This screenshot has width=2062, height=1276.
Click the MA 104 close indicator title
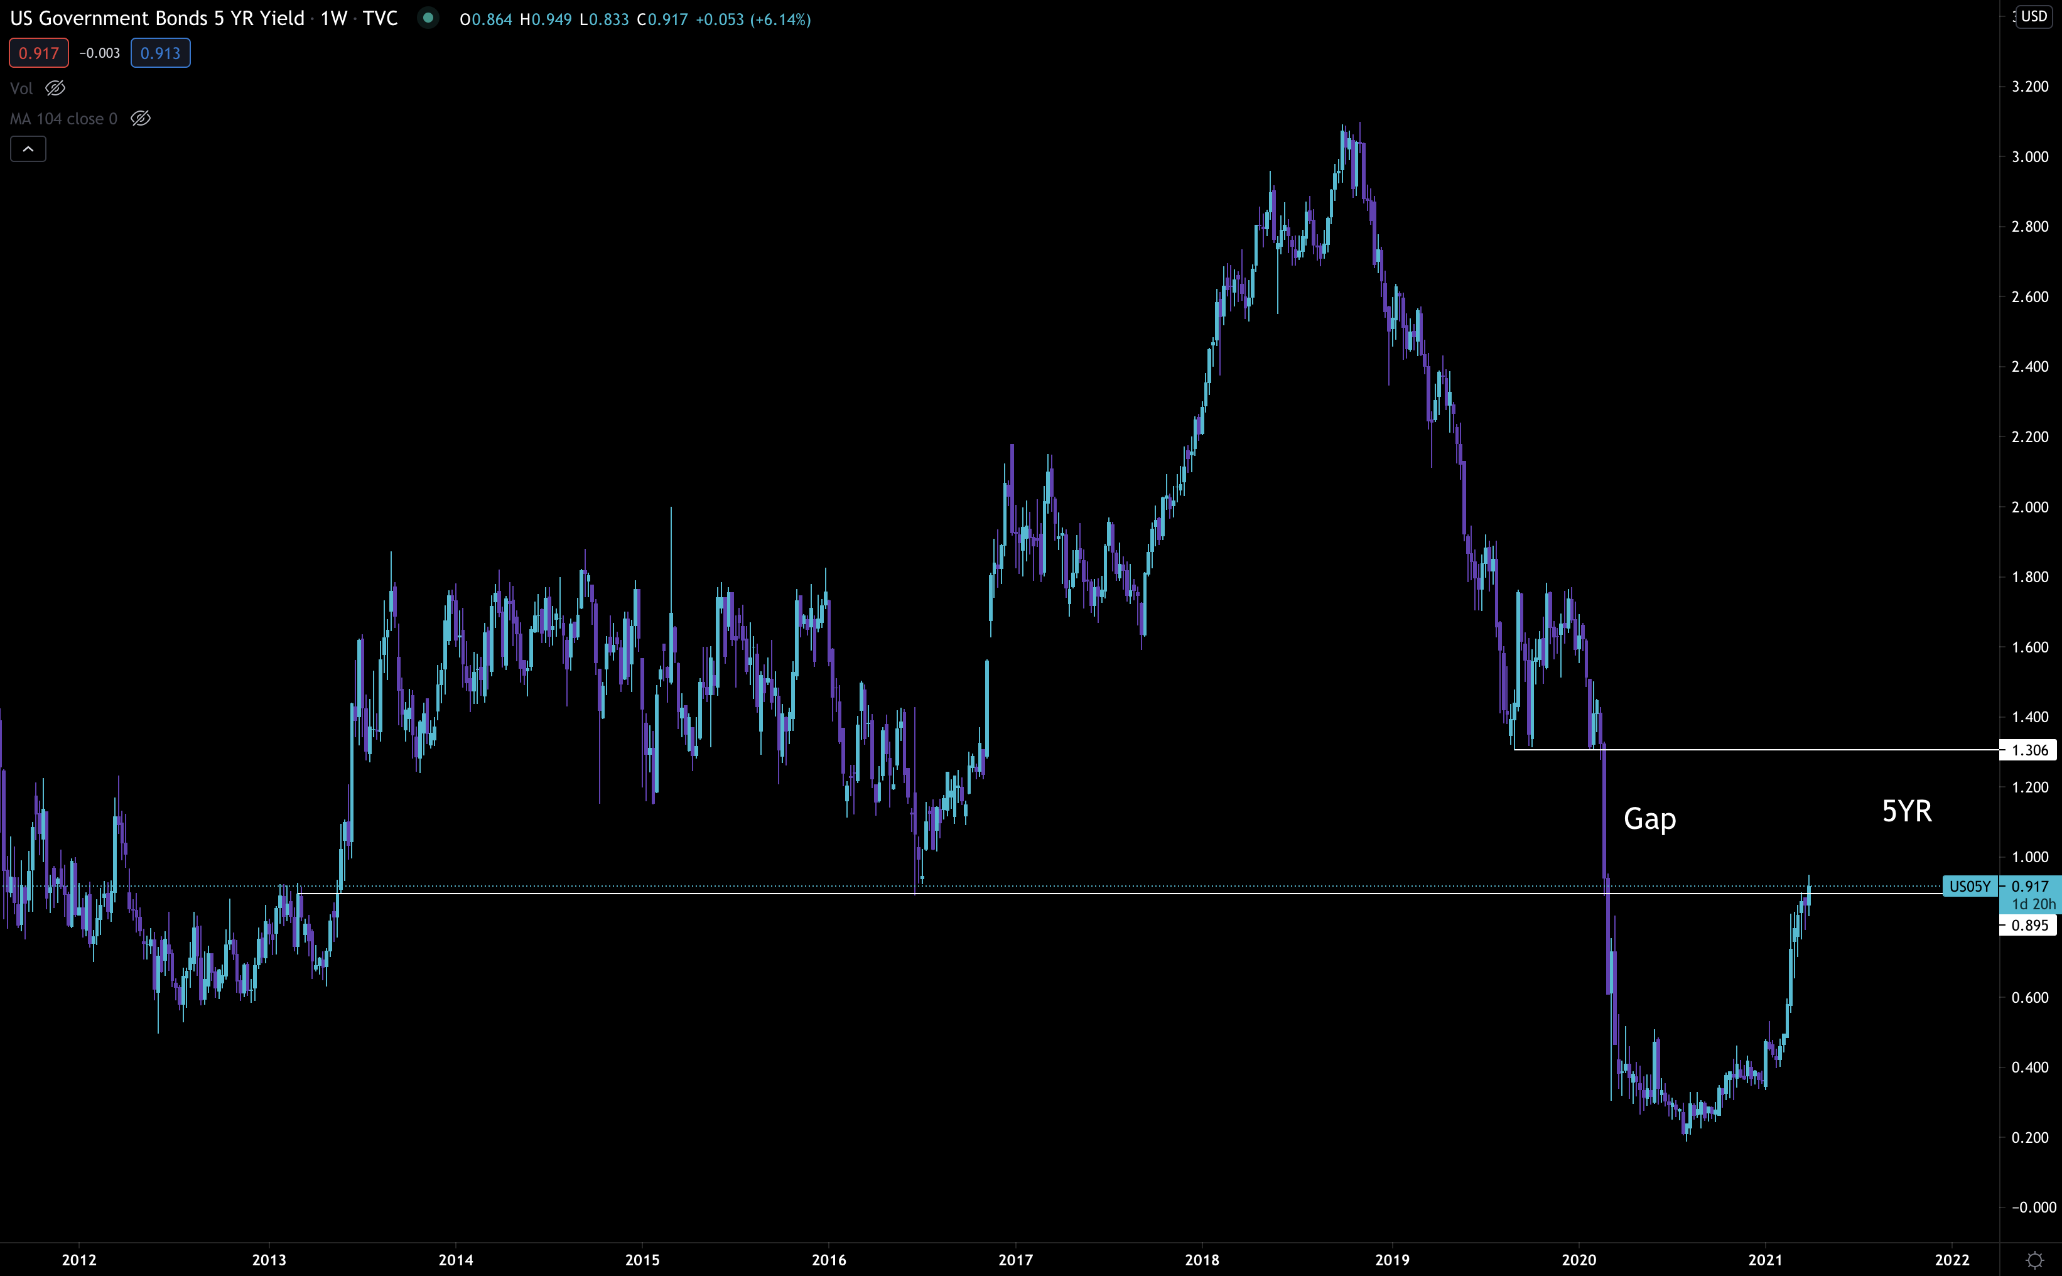pyautogui.click(x=63, y=119)
